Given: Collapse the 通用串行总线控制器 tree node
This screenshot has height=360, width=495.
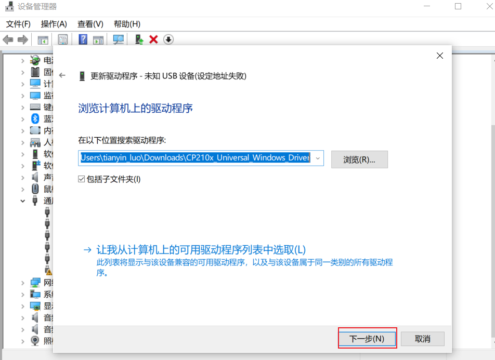Looking at the screenshot, I should [23, 200].
